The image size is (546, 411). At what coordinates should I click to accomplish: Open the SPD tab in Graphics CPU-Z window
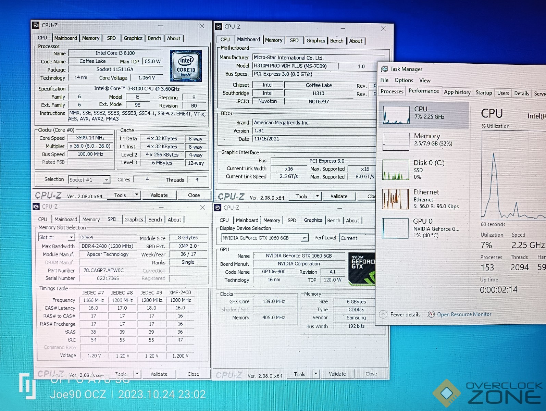tap(292, 220)
